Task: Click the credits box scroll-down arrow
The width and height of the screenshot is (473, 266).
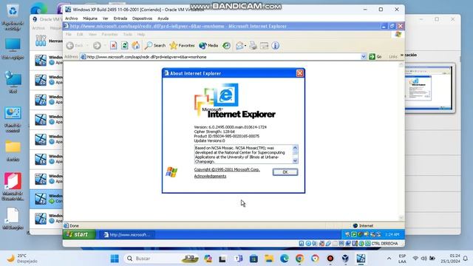Action: (x=295, y=161)
